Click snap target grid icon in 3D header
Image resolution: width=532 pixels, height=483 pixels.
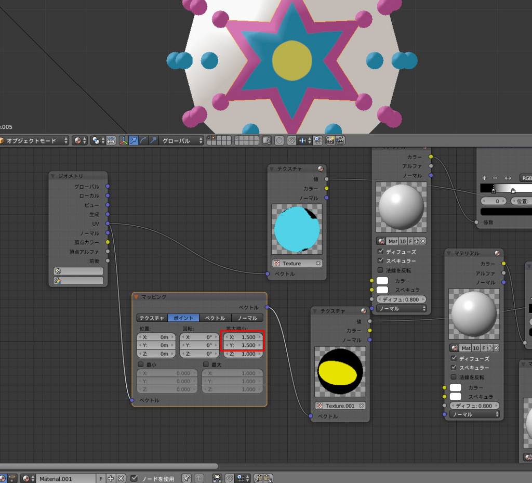point(318,140)
